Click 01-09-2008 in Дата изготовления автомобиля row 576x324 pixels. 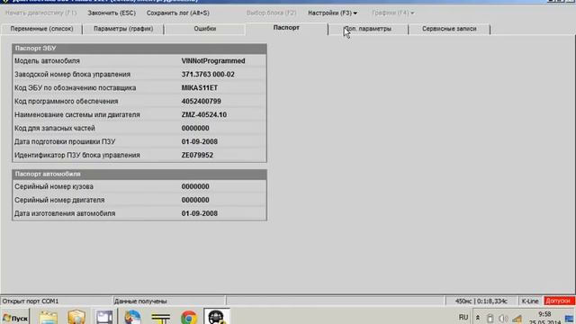coord(200,213)
